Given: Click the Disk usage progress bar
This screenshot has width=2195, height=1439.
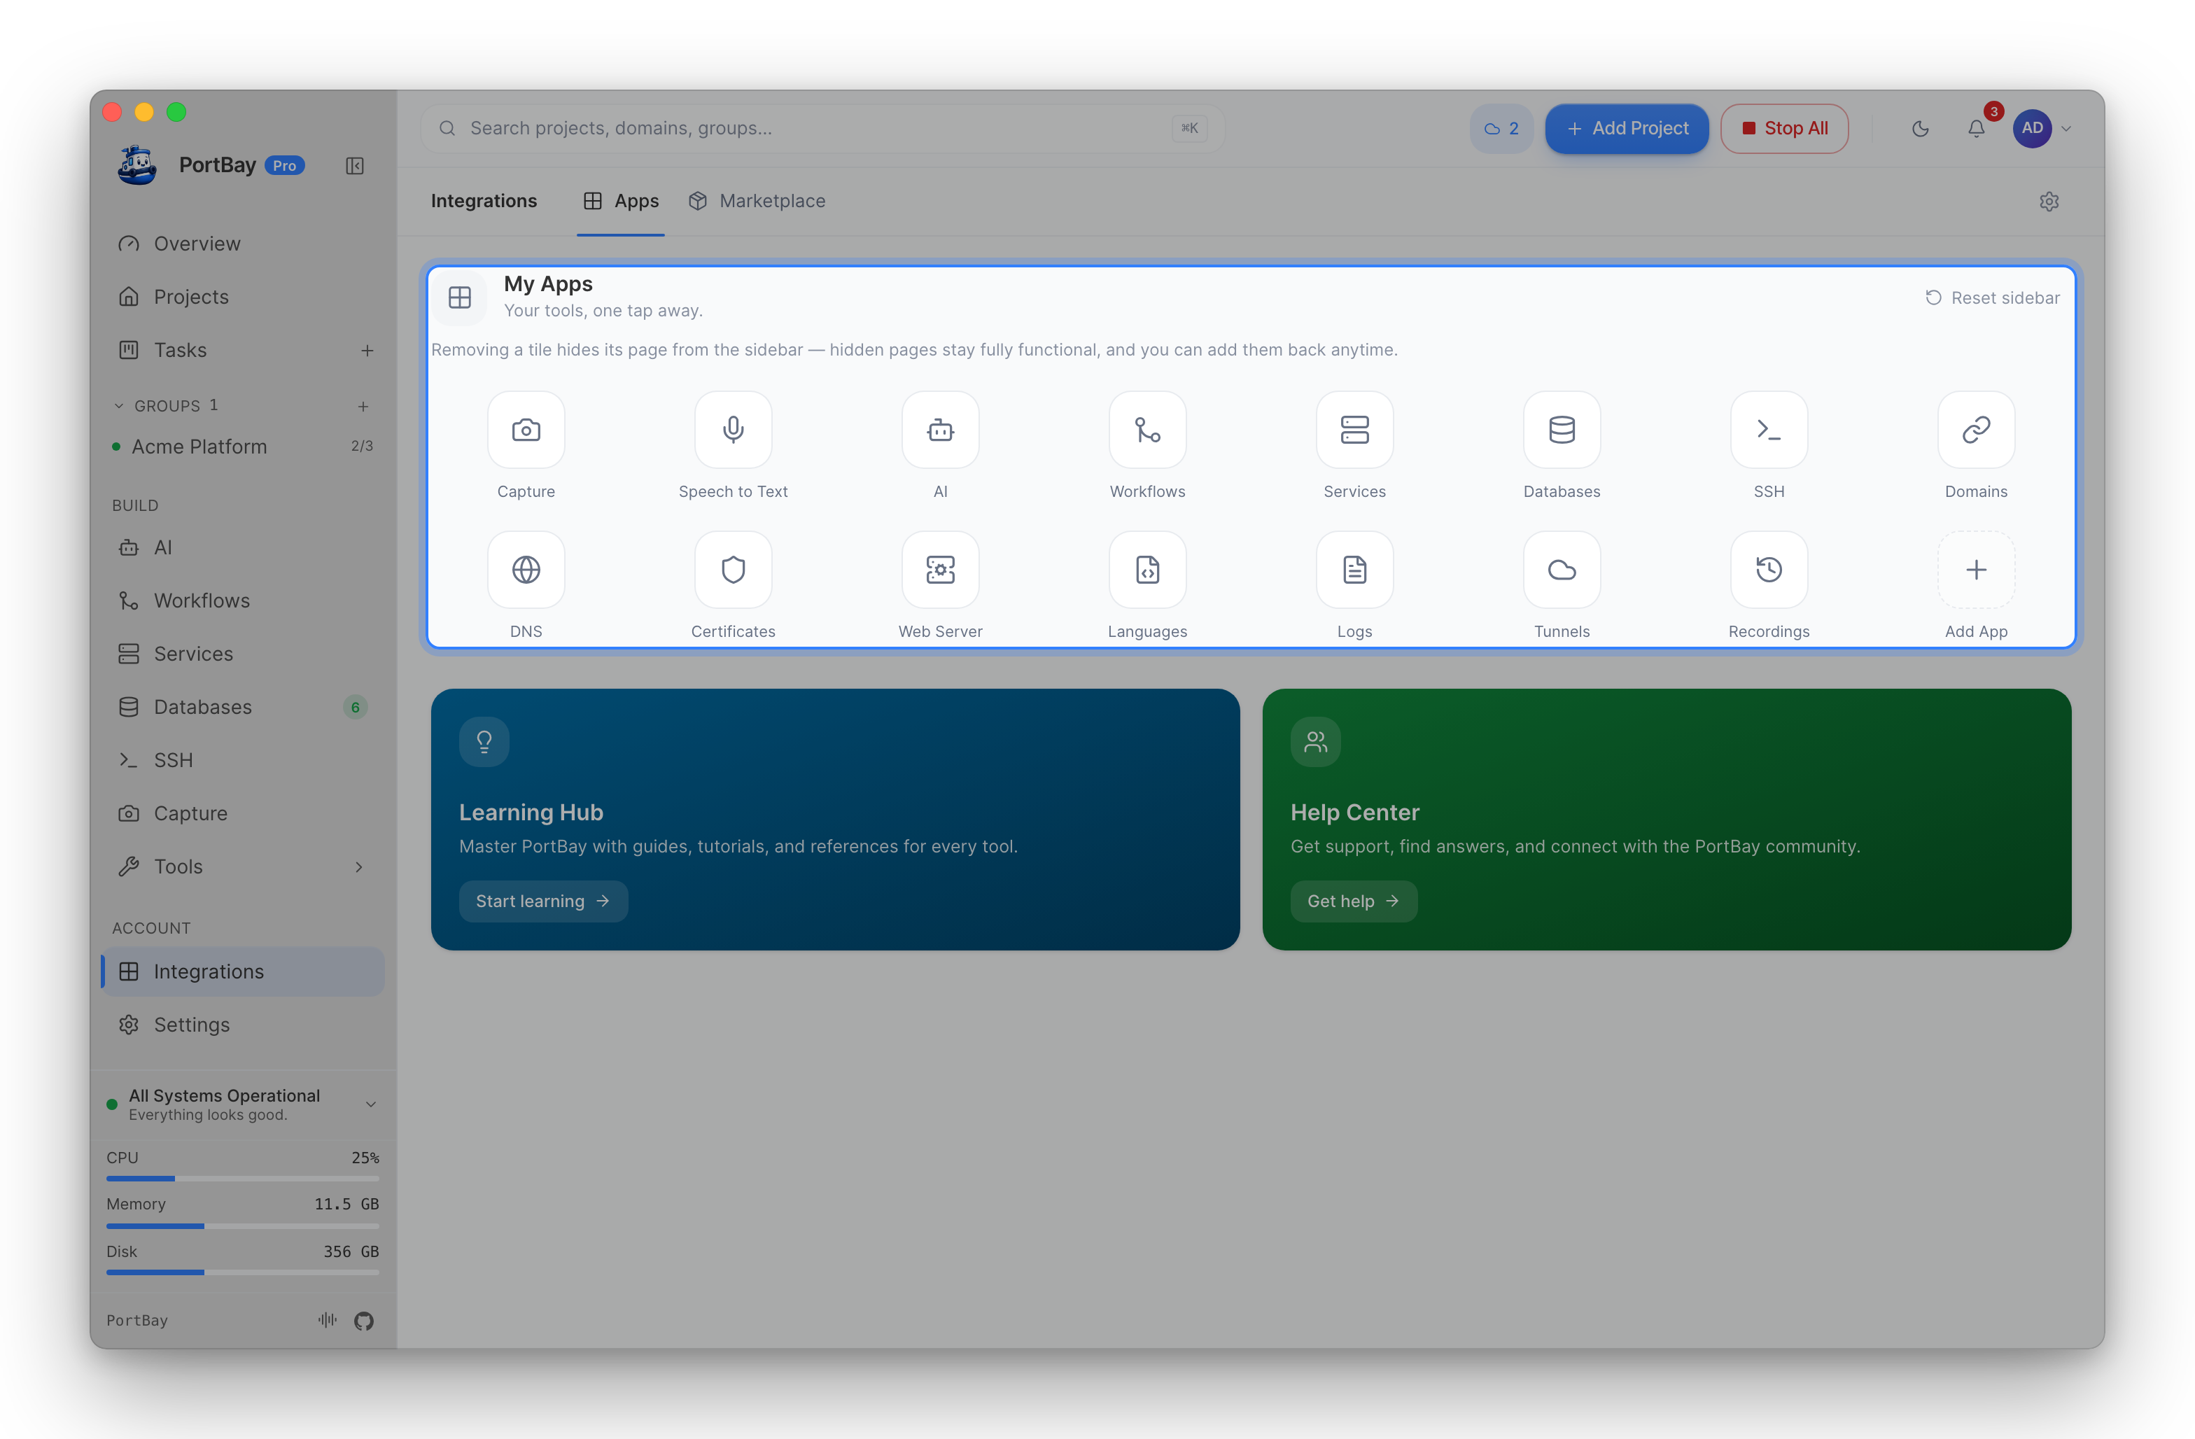Looking at the screenshot, I should 243,1273.
